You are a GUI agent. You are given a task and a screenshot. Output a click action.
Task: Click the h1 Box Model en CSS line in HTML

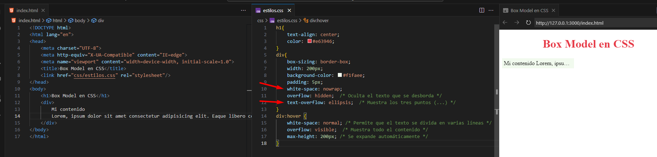pos(75,95)
